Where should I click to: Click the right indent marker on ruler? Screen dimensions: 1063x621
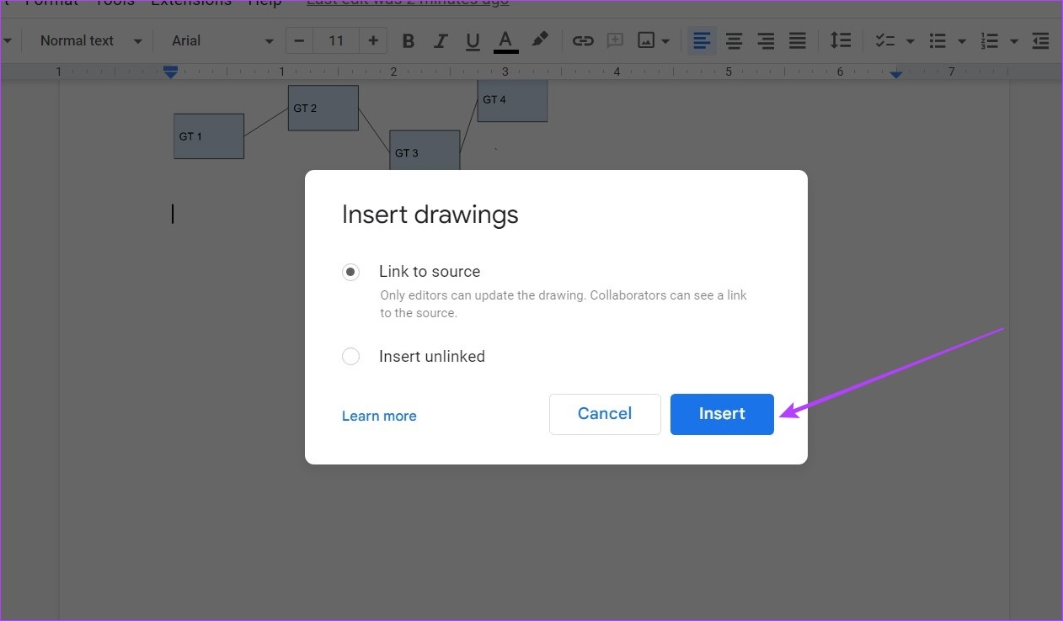[896, 74]
